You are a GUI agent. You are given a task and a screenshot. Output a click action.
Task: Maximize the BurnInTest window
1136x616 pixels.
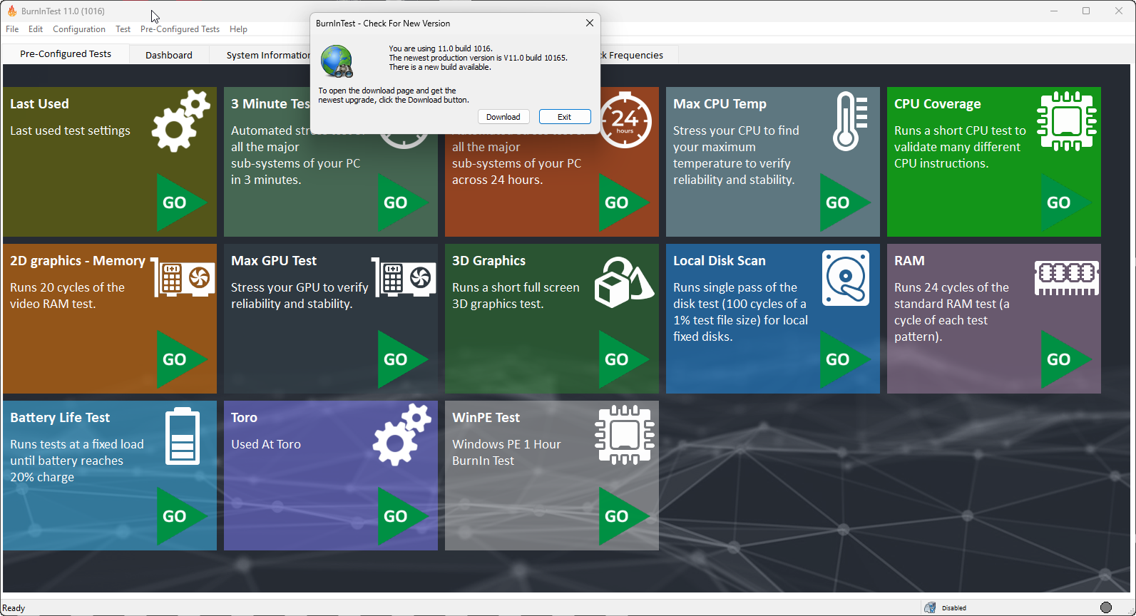click(x=1086, y=11)
